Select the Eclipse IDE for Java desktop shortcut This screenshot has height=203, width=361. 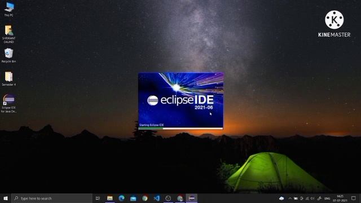coord(9,103)
